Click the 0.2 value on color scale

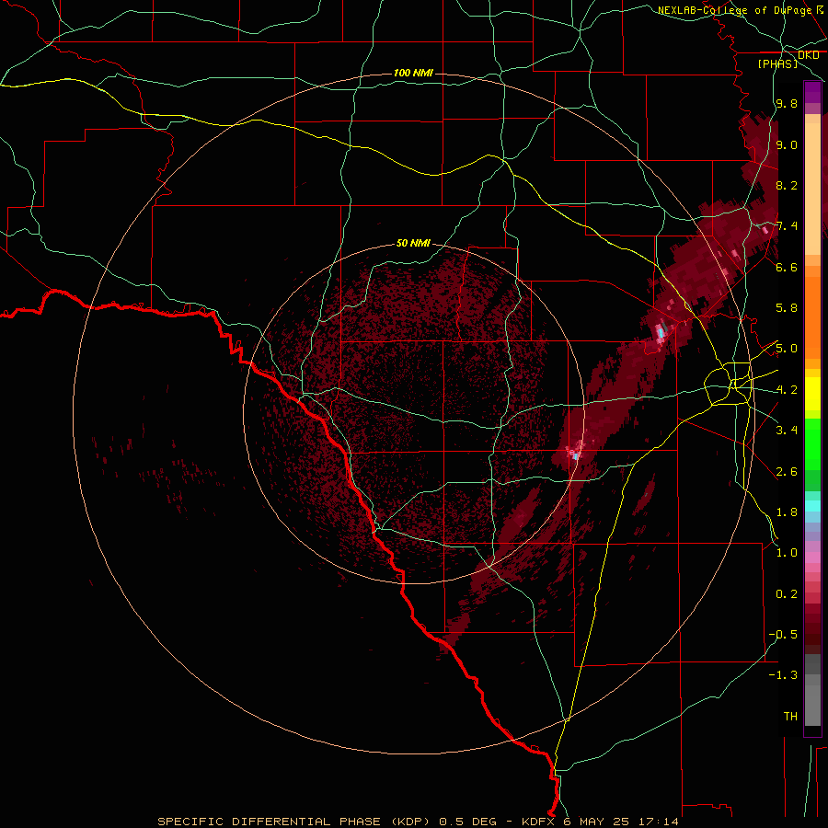pos(787,594)
